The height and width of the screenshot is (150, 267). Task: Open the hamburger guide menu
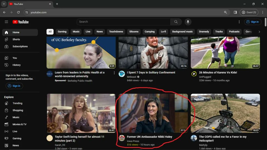6,22
